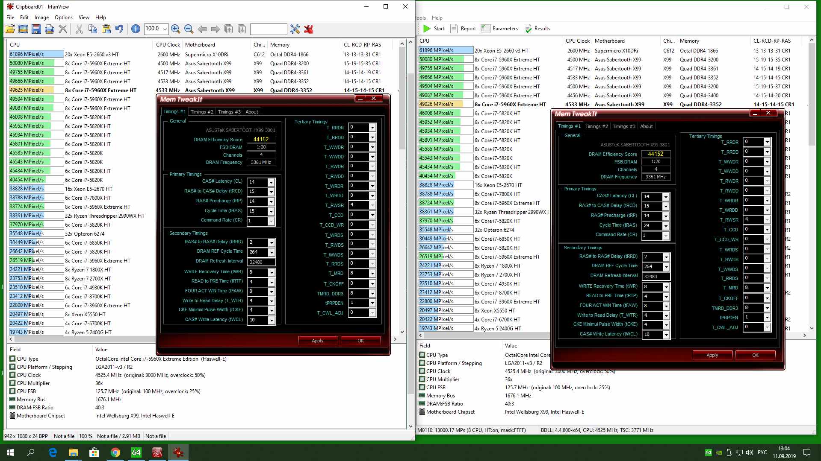
Task: Click the Save disk icon in IrfanView
Action: pos(36,29)
